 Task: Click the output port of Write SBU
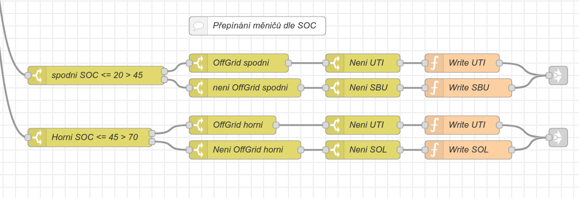click(x=511, y=88)
